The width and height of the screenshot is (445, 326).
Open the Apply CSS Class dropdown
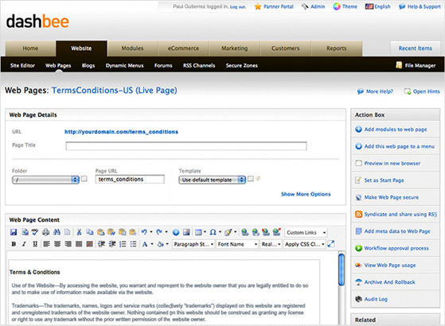pos(305,244)
